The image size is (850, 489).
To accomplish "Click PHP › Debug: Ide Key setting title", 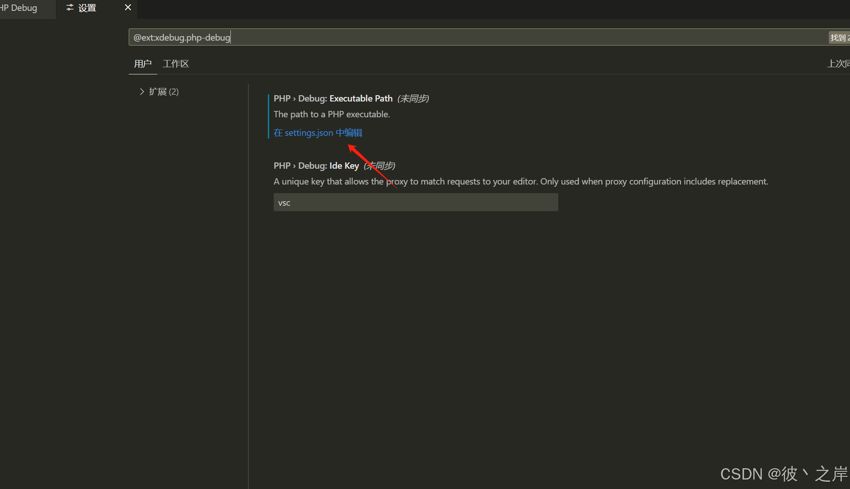I will click(316, 166).
